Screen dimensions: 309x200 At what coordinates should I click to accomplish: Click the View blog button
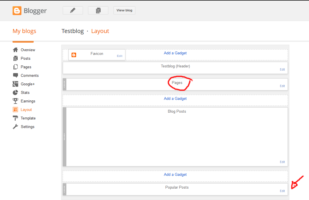[x=124, y=11]
